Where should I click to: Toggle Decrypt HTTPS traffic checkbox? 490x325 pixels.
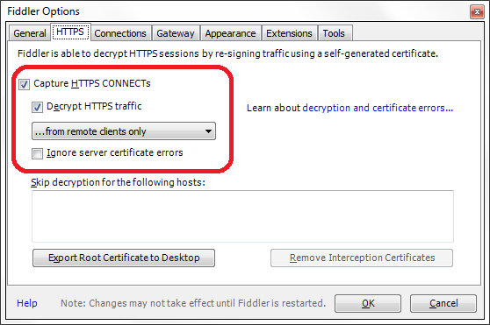pyautogui.click(x=37, y=107)
